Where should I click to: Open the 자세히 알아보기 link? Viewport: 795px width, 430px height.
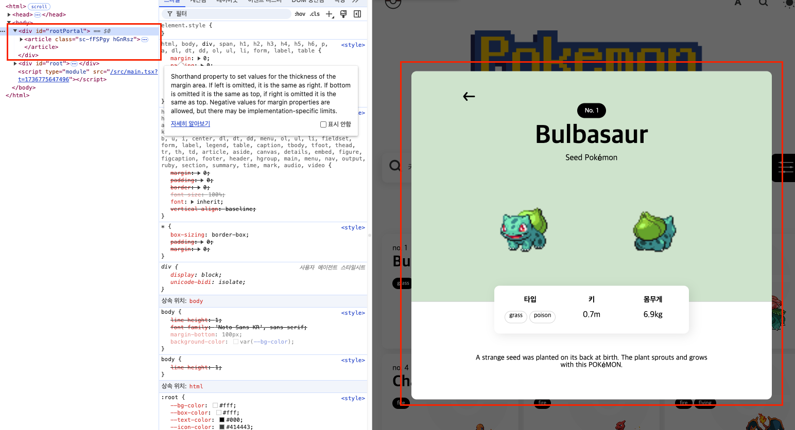coord(191,124)
